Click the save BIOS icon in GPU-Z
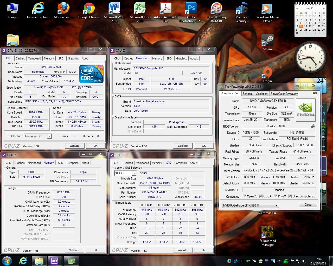 [x=313, y=126]
